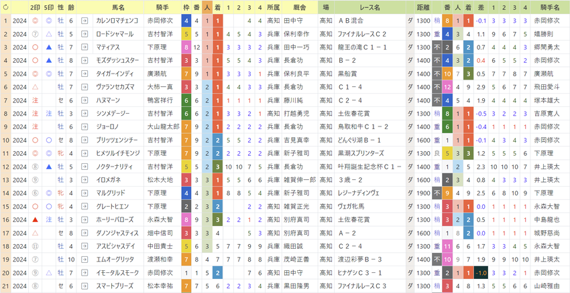Select the arrow icon beside アスピシャスデイ

point(84,246)
